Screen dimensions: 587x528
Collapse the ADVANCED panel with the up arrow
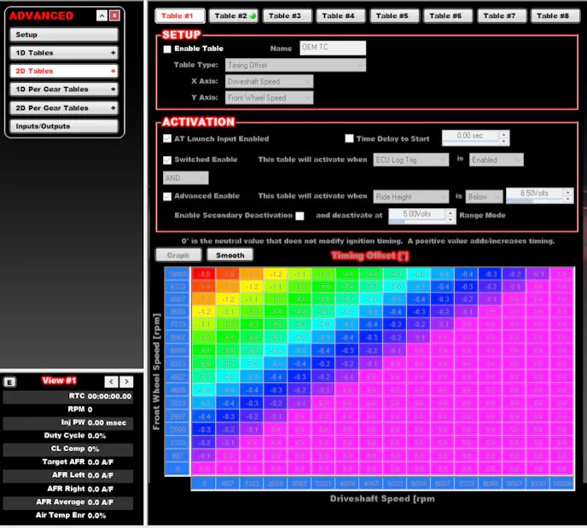click(102, 15)
